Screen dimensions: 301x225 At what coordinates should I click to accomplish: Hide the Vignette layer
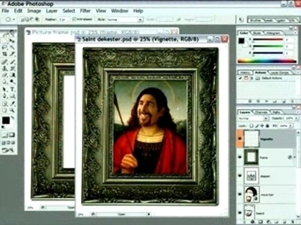[x=240, y=139]
